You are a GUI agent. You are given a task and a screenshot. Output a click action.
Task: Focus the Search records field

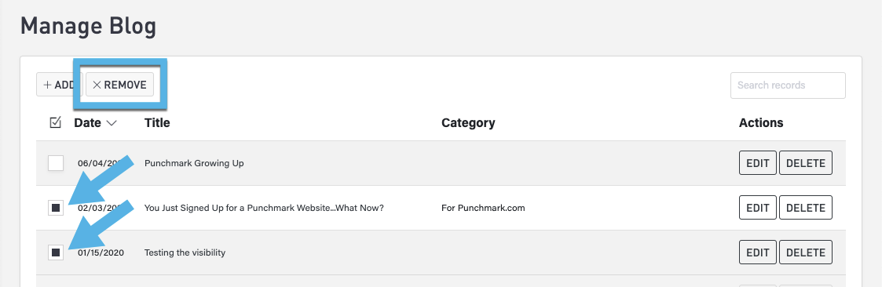pos(788,85)
